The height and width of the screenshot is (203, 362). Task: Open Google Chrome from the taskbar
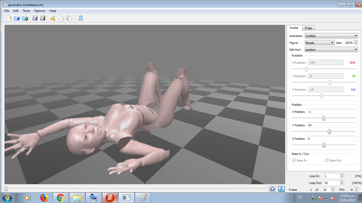(61, 198)
